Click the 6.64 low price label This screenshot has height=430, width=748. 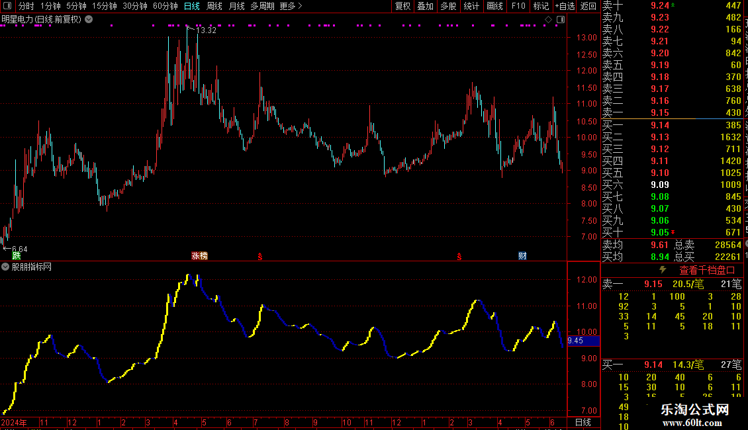(x=20, y=249)
